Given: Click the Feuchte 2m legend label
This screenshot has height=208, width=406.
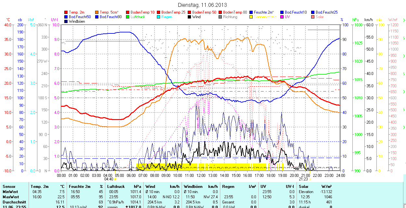Looking at the screenshot, I should [x=264, y=12].
